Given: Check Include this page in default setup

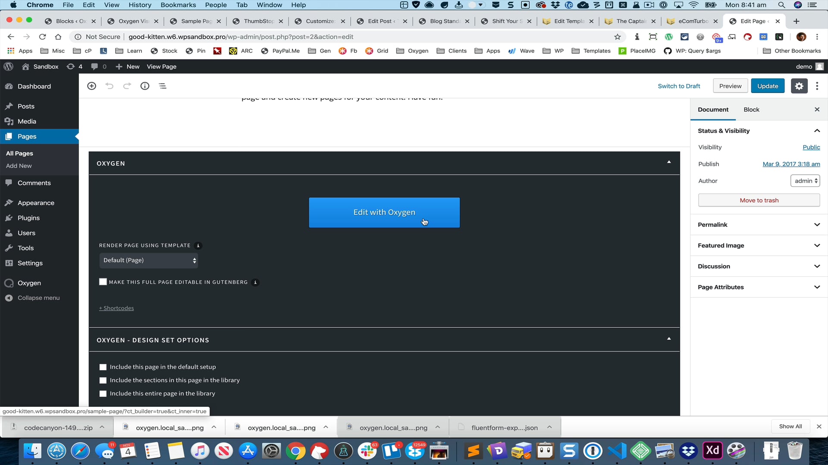Looking at the screenshot, I should [103, 367].
